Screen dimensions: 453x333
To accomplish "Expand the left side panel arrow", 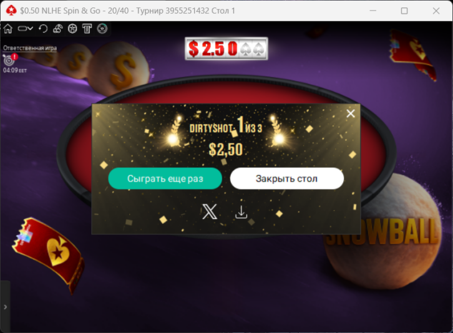I will tap(5, 307).
